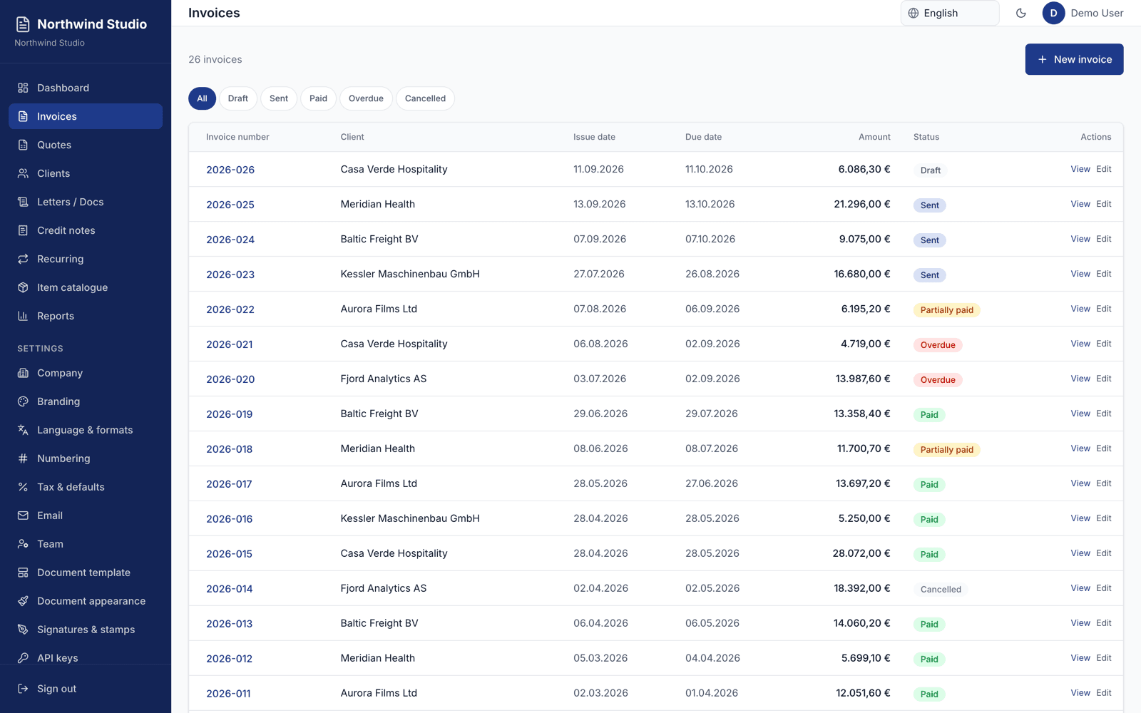Filter invoices by Draft
Image resolution: width=1141 pixels, height=713 pixels.
238,98
